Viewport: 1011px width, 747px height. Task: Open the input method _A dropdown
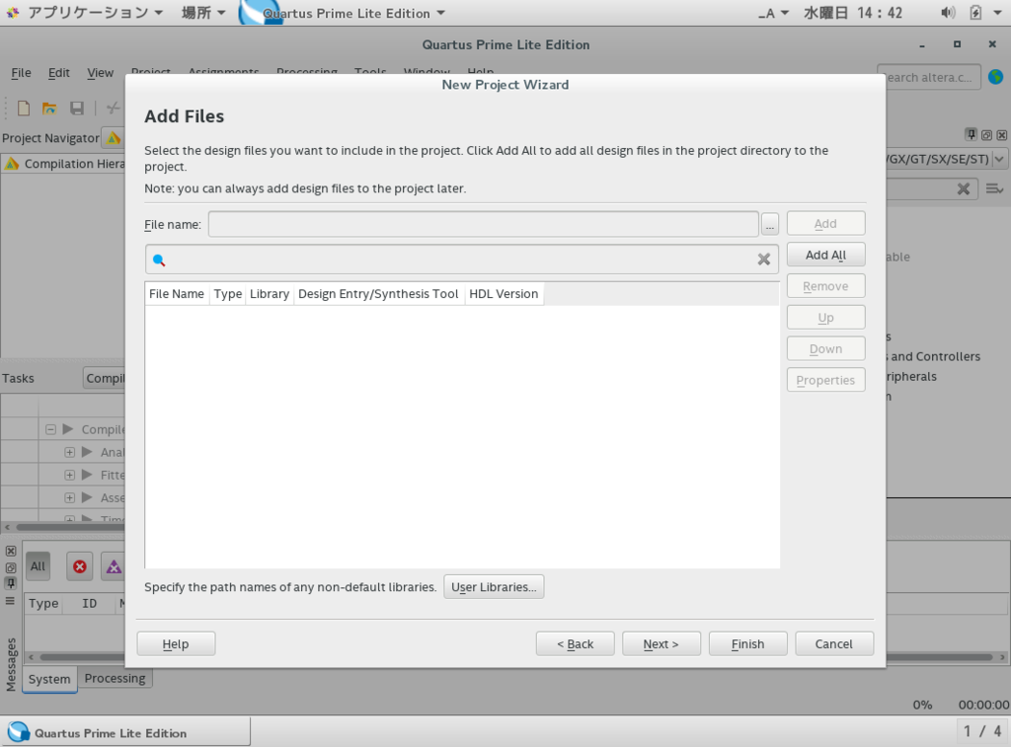774,13
